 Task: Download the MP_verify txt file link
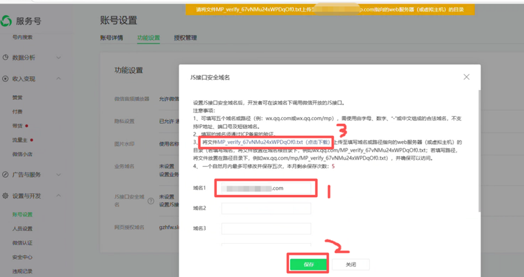273,142
